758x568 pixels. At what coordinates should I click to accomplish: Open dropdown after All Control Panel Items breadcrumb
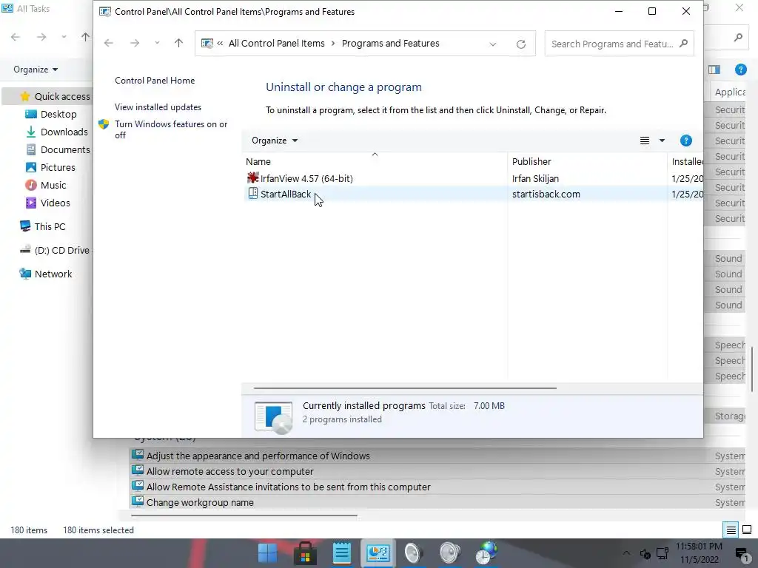point(333,44)
